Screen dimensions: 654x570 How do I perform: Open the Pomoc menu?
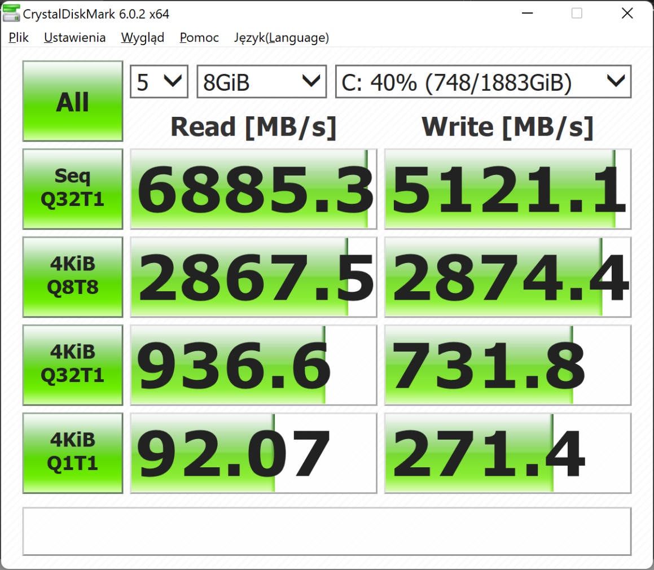pyautogui.click(x=199, y=38)
